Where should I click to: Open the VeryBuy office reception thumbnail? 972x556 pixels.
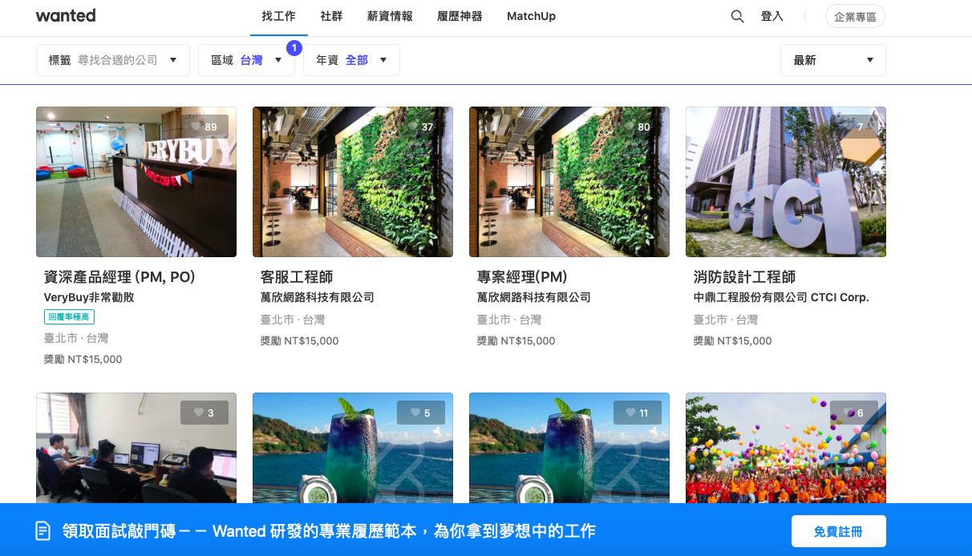tap(136, 182)
